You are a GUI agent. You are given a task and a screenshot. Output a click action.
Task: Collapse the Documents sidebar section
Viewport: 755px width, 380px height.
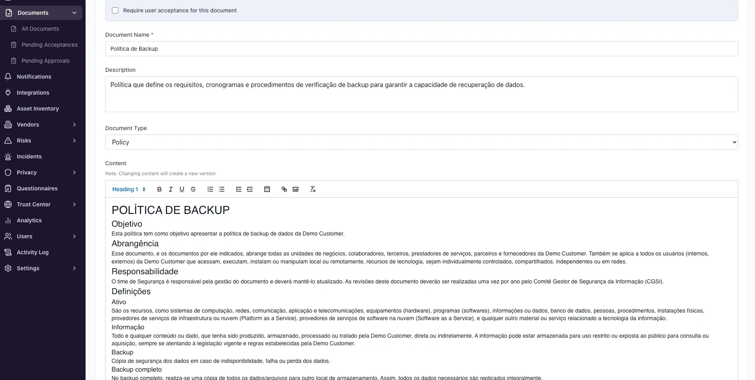pyautogui.click(x=74, y=13)
